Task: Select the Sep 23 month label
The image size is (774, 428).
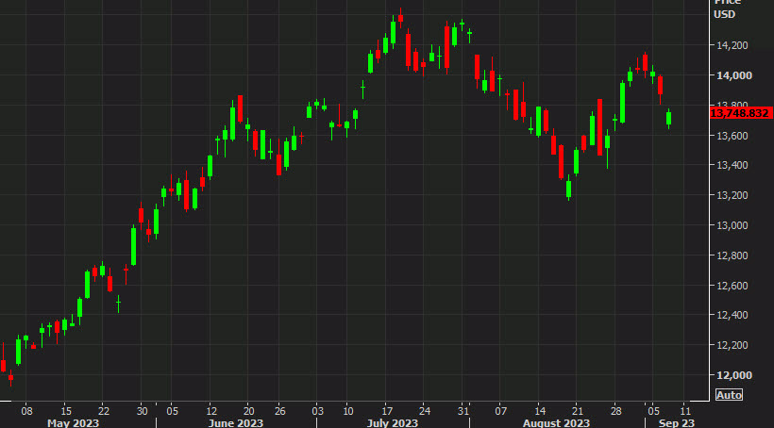Action: [x=677, y=422]
